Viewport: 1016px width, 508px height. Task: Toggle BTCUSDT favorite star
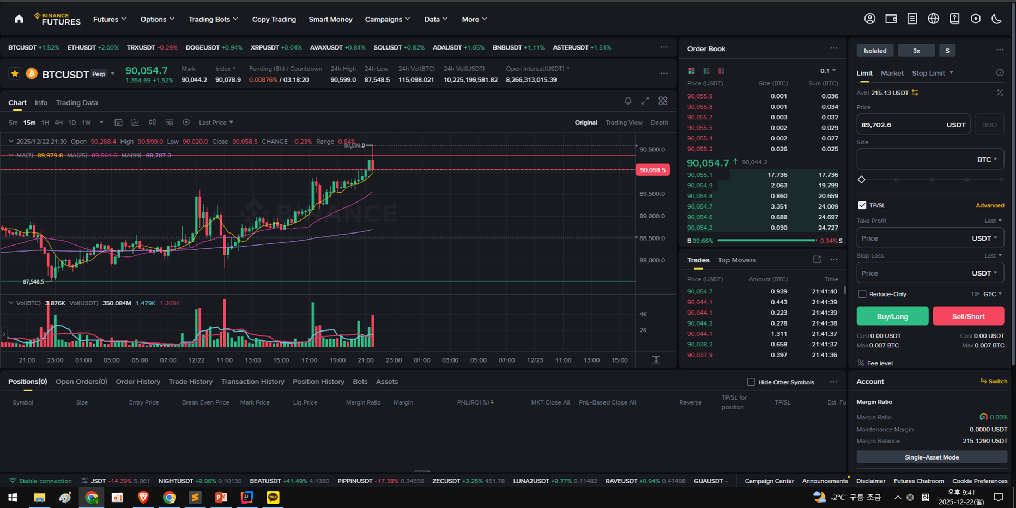point(15,74)
